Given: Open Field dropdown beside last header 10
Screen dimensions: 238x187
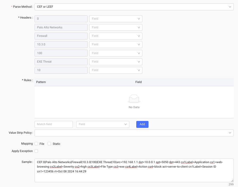Looking at the screenshot, I should point(116,70).
